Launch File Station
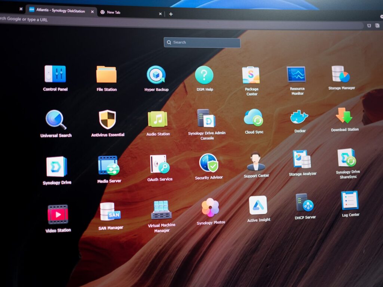The height and width of the screenshot is (287, 383). pyautogui.click(x=107, y=74)
